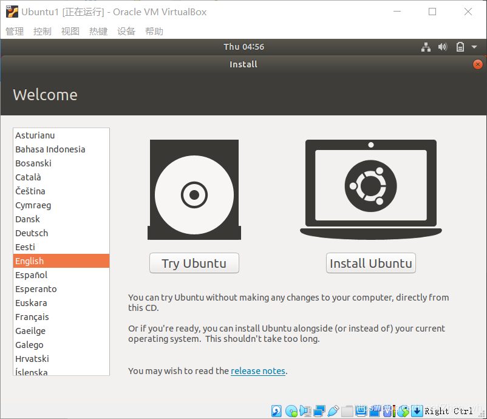Select Español language

point(61,275)
